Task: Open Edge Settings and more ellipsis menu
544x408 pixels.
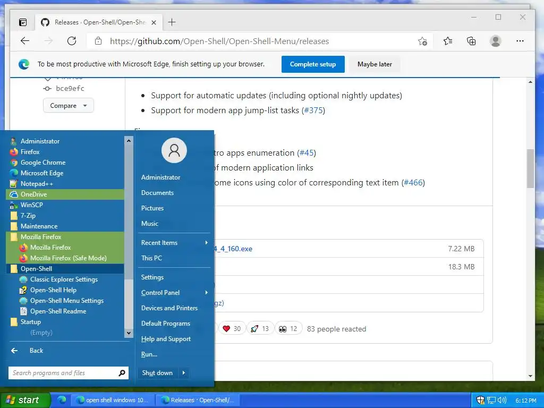Action: click(520, 41)
